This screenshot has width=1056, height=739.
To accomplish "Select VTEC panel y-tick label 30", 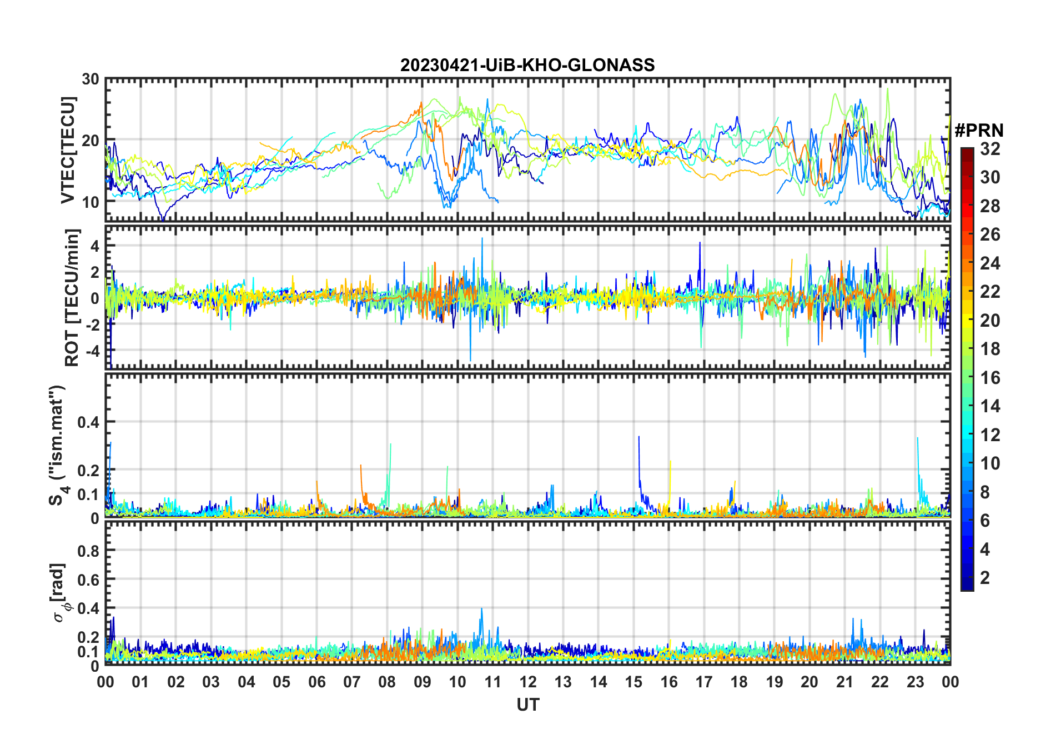I will (x=90, y=79).
